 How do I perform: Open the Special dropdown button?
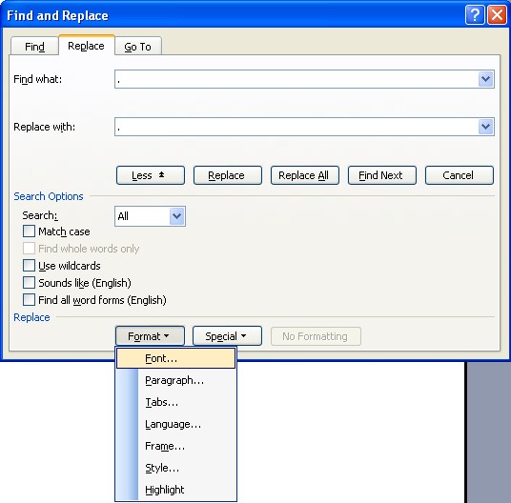pyautogui.click(x=227, y=336)
